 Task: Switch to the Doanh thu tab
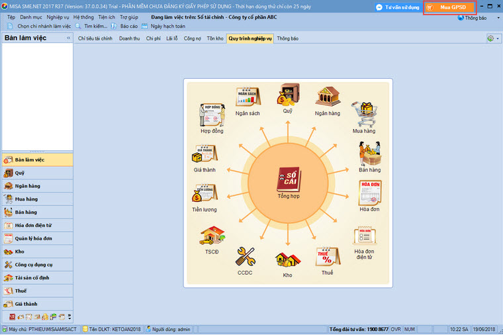[129, 38]
